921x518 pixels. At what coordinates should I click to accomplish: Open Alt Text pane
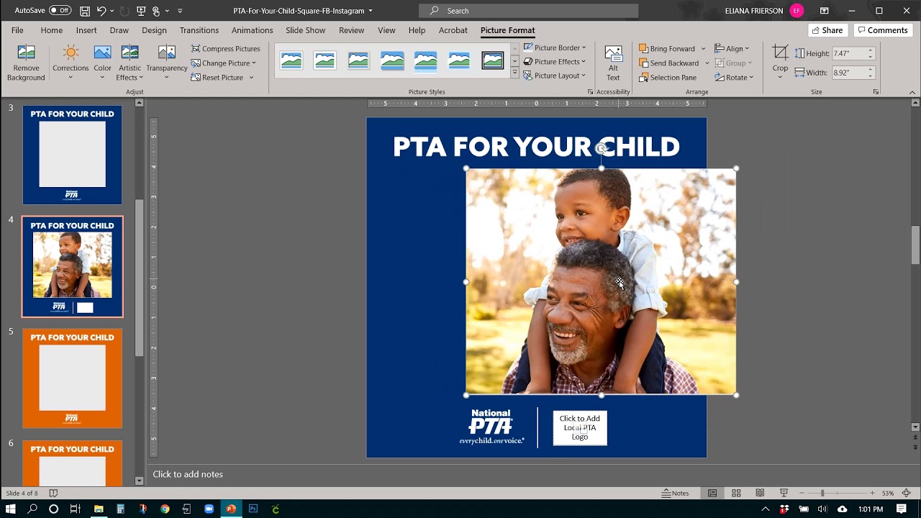point(613,63)
